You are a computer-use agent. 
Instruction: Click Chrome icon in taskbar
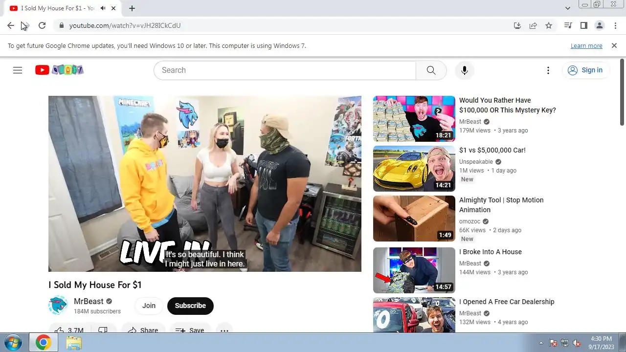(43, 343)
